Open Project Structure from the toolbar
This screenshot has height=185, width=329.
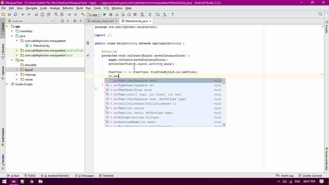[157, 14]
